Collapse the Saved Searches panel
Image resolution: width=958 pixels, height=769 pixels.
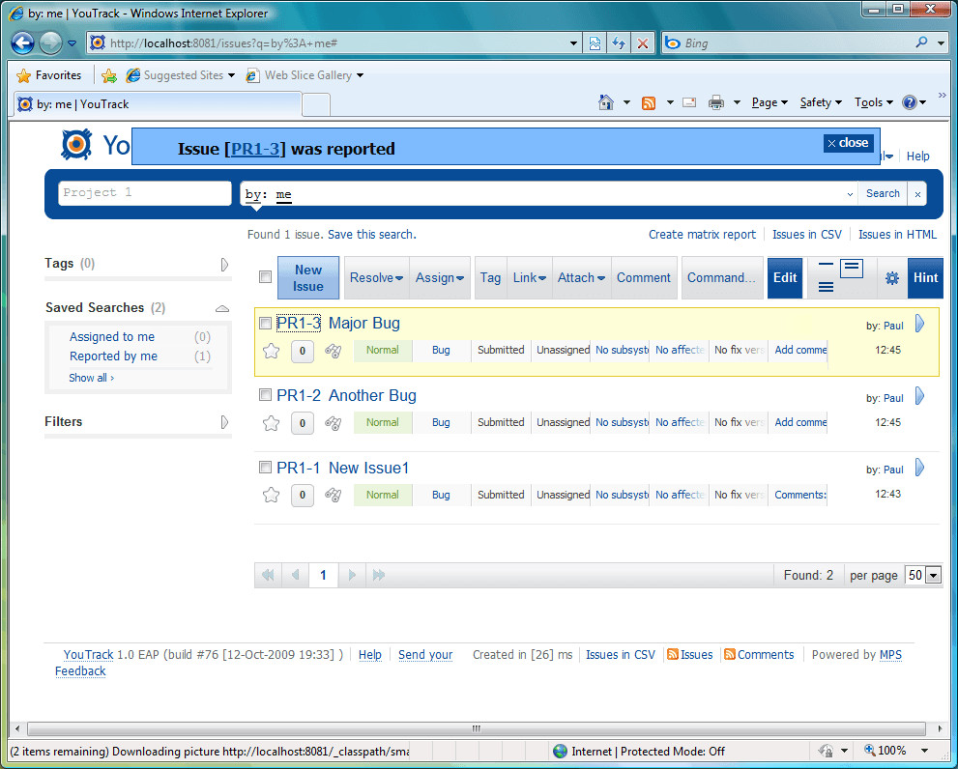click(222, 308)
